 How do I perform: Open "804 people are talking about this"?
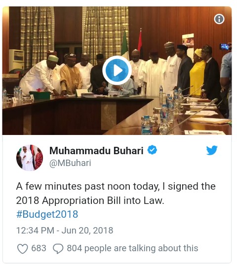coord(133,248)
